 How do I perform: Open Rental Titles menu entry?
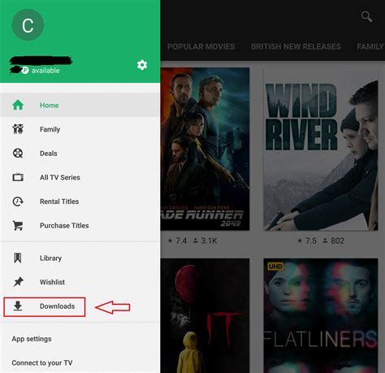[x=80, y=202]
